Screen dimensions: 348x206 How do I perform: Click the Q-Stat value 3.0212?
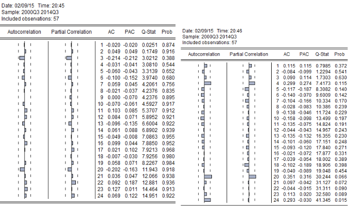150,58
